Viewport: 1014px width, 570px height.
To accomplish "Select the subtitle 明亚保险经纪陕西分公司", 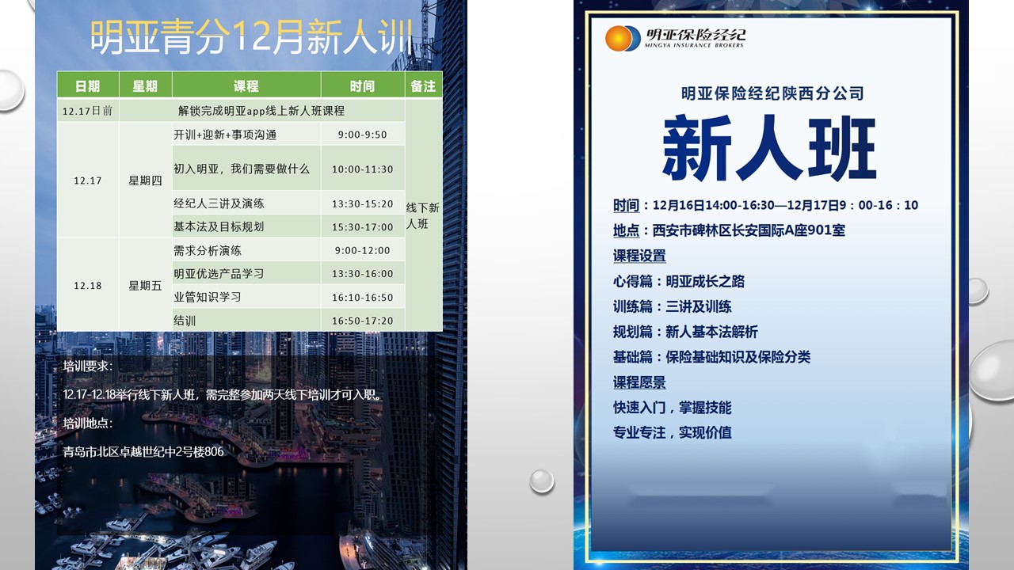I will point(772,93).
